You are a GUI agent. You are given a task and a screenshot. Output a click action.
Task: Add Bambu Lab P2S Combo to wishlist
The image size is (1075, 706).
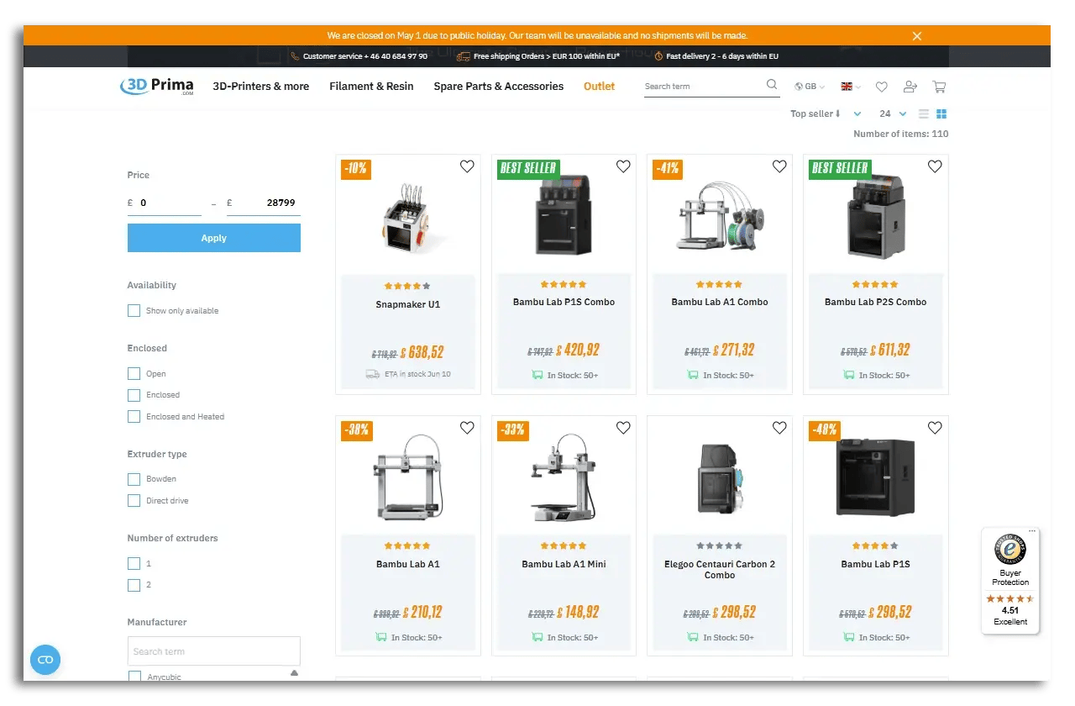tap(935, 166)
